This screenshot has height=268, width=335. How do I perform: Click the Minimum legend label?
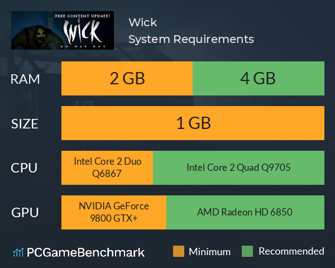click(x=209, y=252)
